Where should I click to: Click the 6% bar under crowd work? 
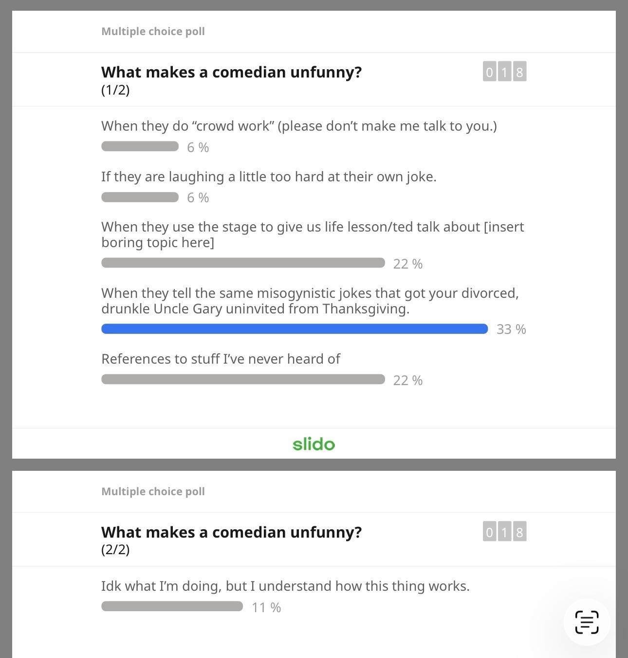[x=140, y=146]
